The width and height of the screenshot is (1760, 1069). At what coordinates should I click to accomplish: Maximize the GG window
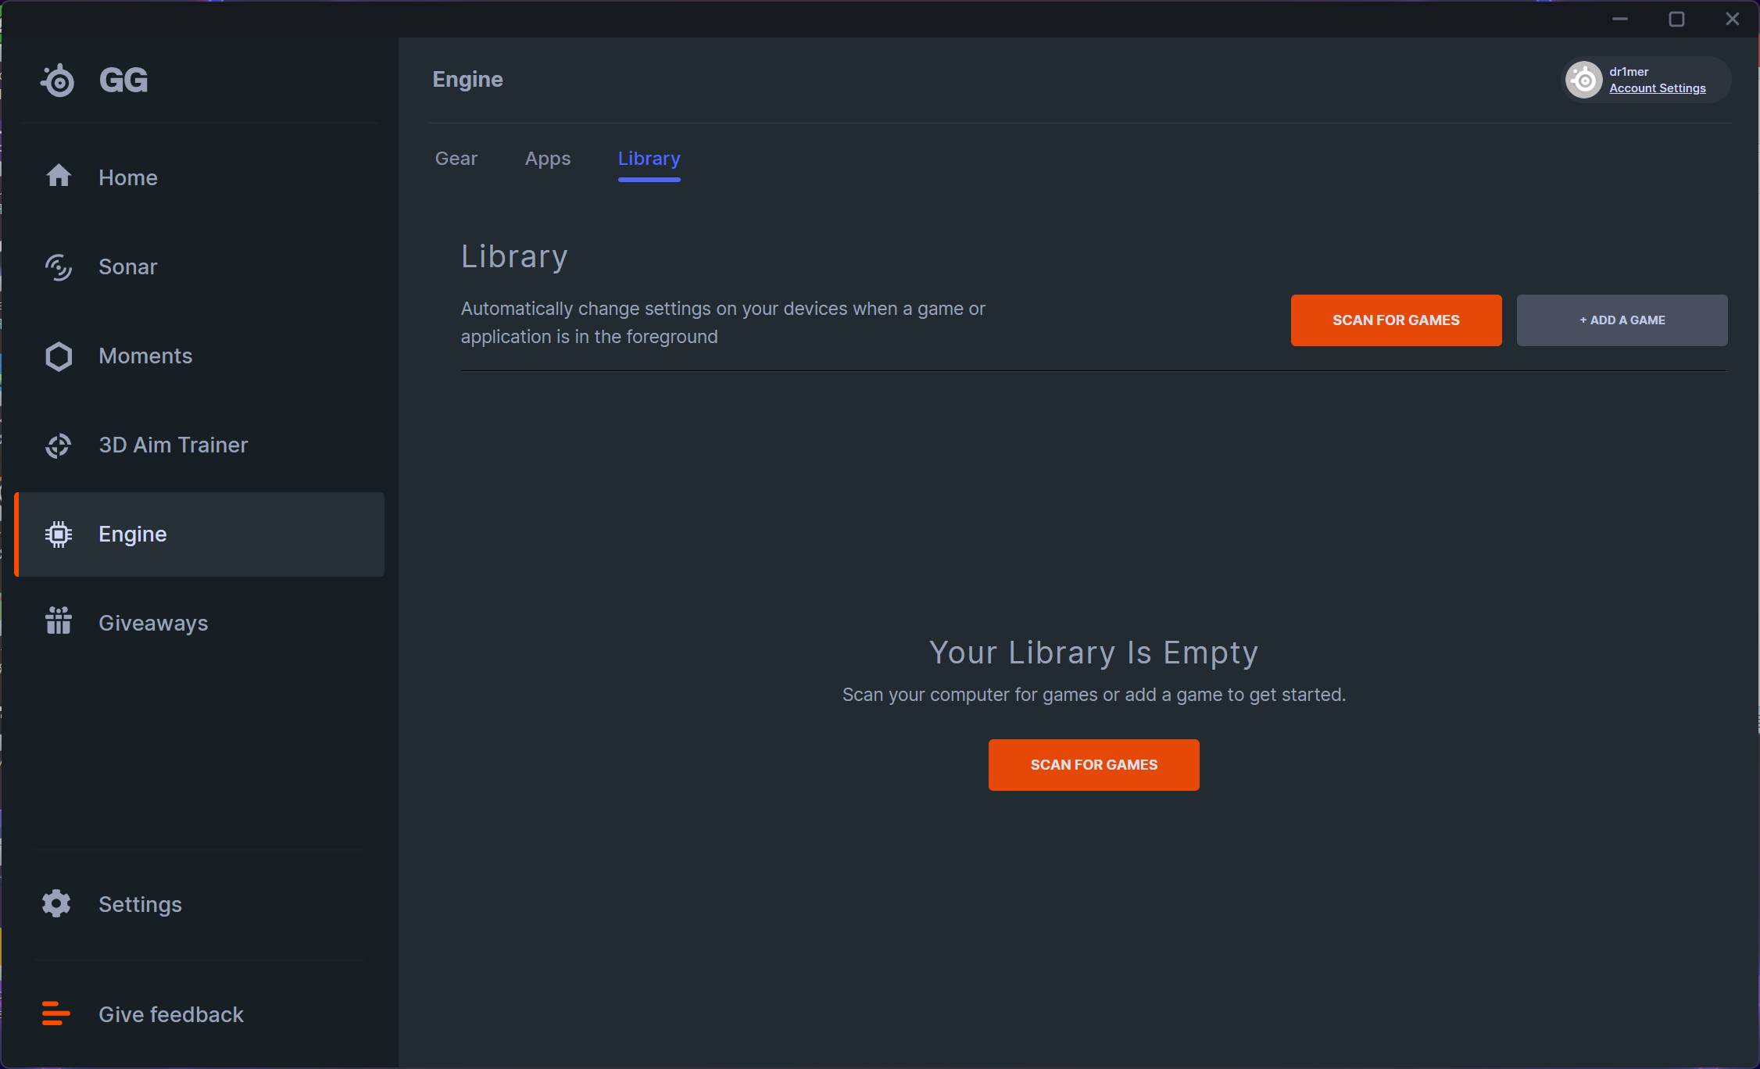tap(1676, 20)
